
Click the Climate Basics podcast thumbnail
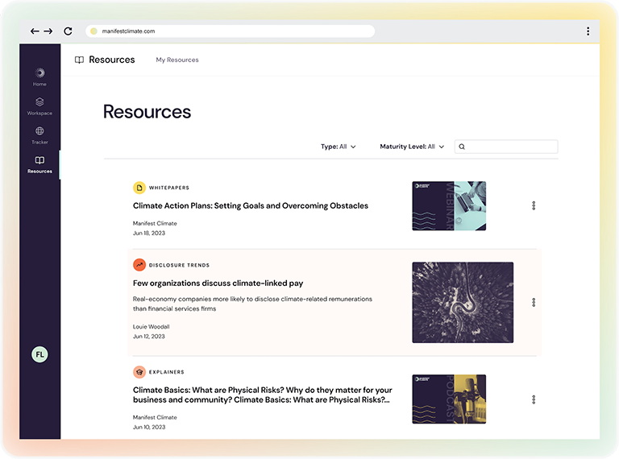[449, 399]
